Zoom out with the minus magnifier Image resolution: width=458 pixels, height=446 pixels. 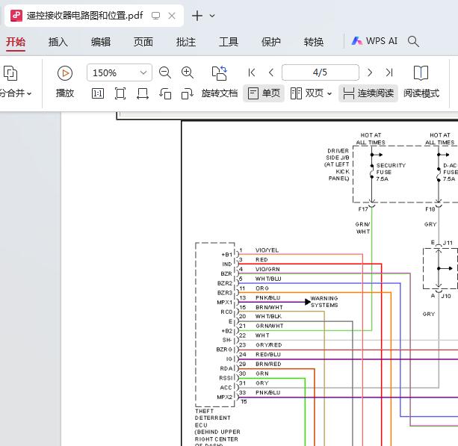click(164, 72)
